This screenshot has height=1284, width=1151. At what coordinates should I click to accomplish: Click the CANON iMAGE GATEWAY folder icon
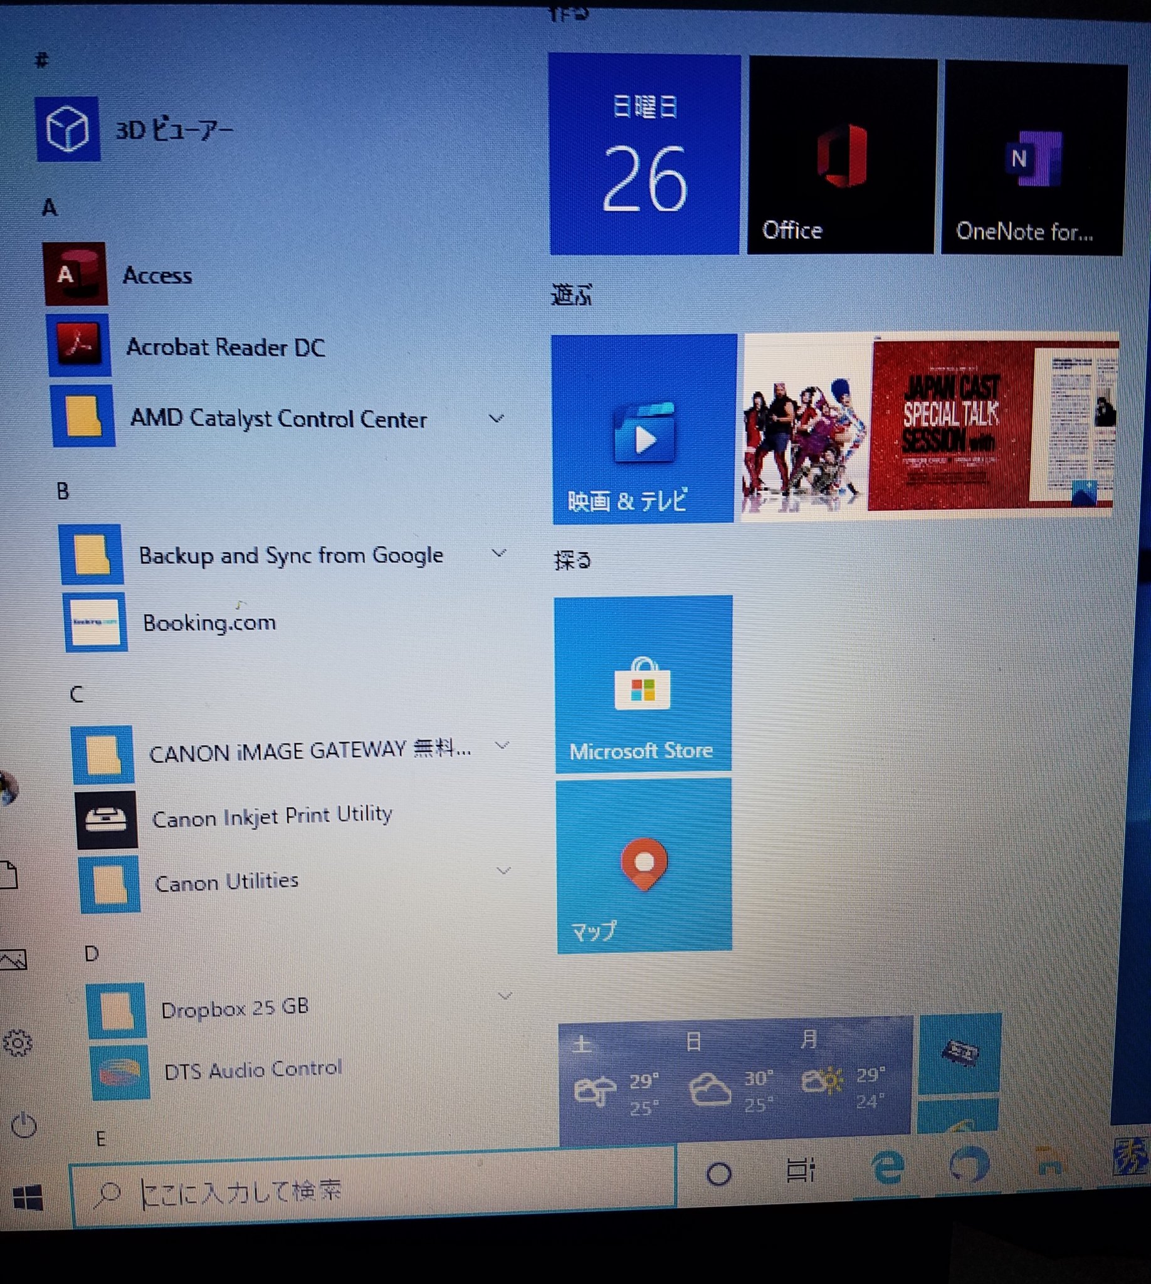102,754
